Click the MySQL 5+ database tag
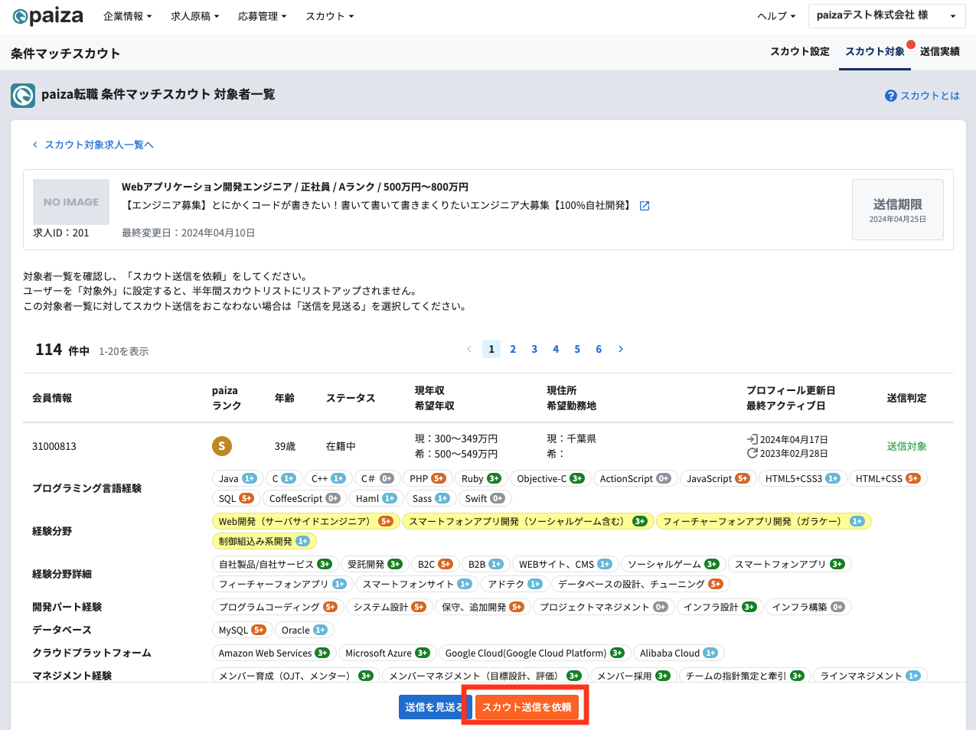Screen dimensions: 976x730 pyautogui.click(x=241, y=630)
